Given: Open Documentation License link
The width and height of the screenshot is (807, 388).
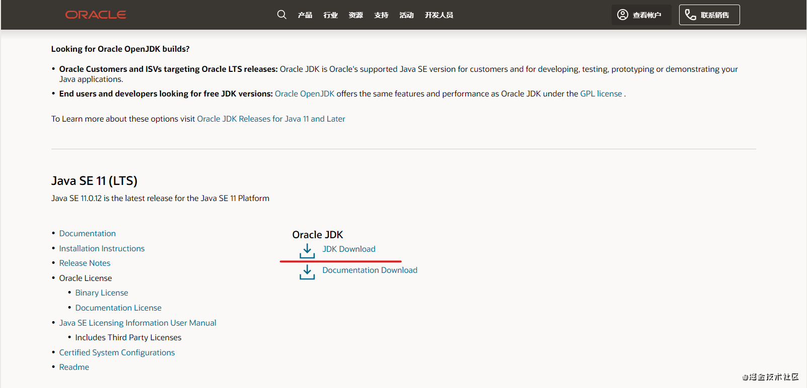Looking at the screenshot, I should [118, 308].
